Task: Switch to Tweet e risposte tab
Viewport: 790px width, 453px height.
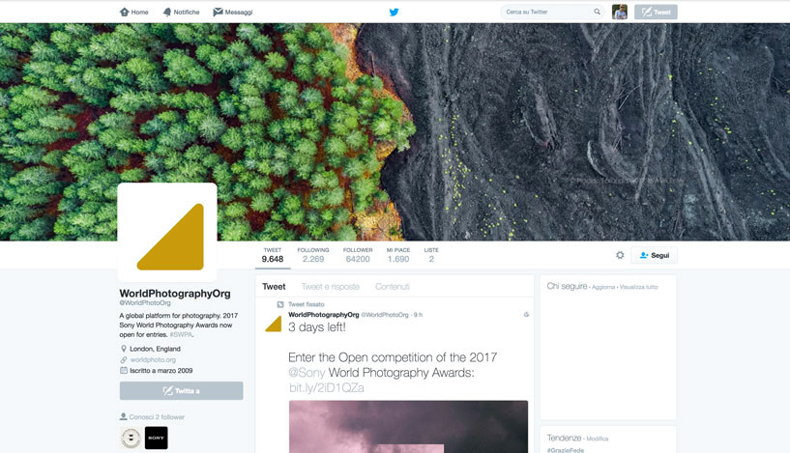Action: [x=331, y=287]
